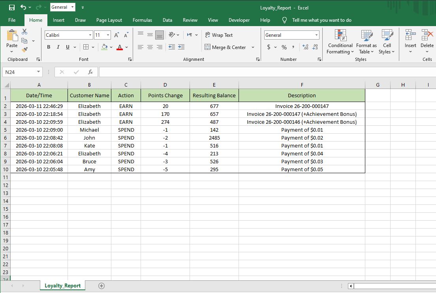Viewport: 436px width, 293px height.
Task: Toggle Bold formatting
Action: (x=49, y=47)
